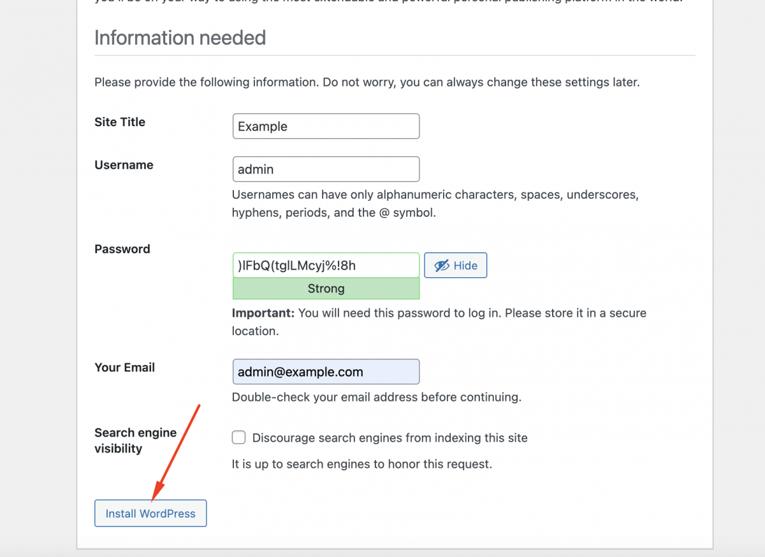The height and width of the screenshot is (557, 765).
Task: Click the Site Title label
Action: point(120,122)
